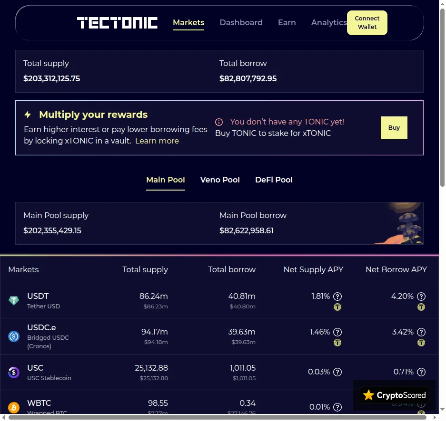446x421 pixels.
Task: Click TONIC reward icon under USDC.e borrow APY
Action: click(x=421, y=343)
